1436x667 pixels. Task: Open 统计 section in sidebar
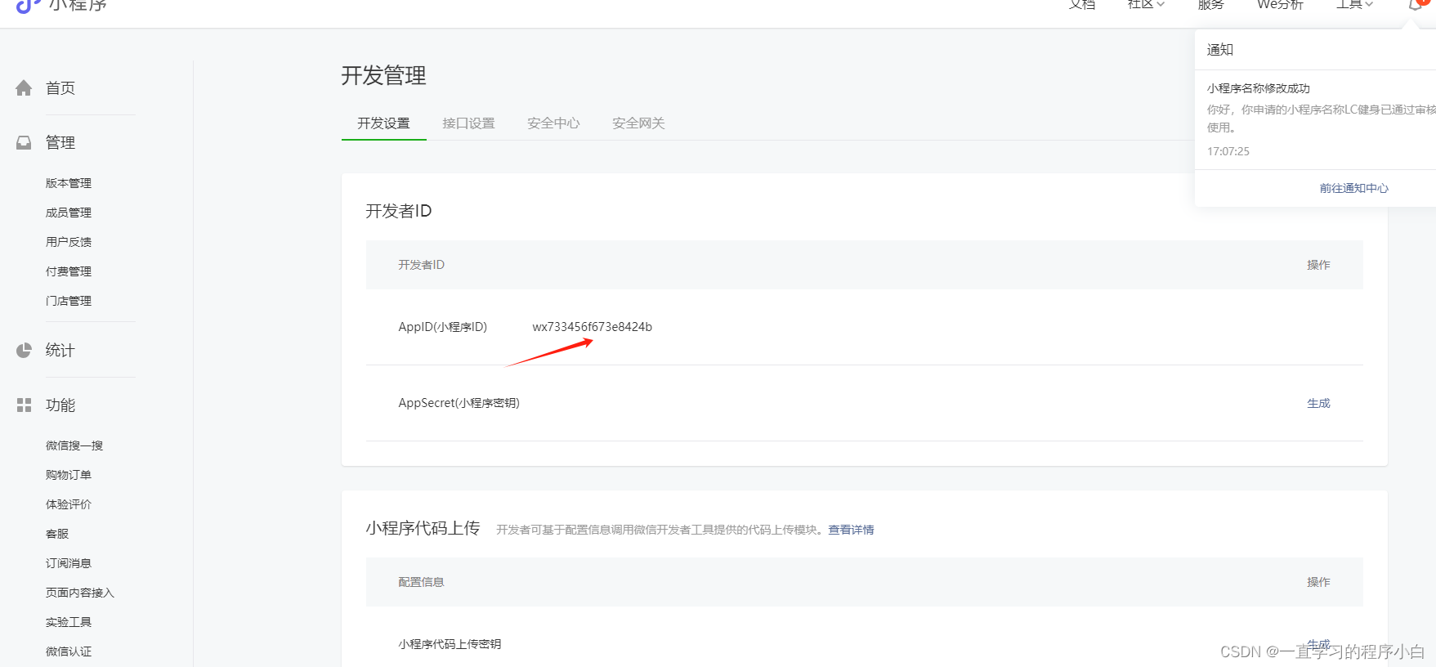coord(60,351)
